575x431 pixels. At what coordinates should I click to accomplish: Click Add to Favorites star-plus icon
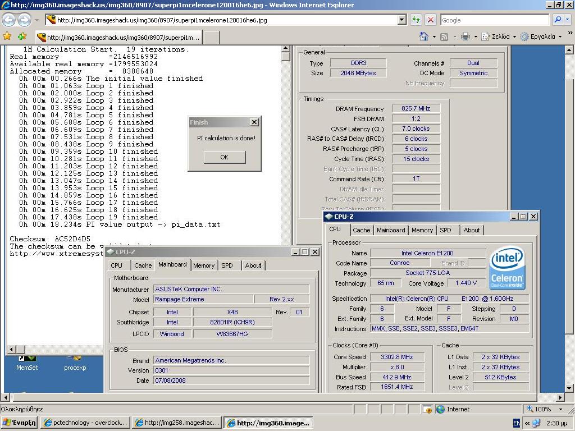click(x=22, y=36)
